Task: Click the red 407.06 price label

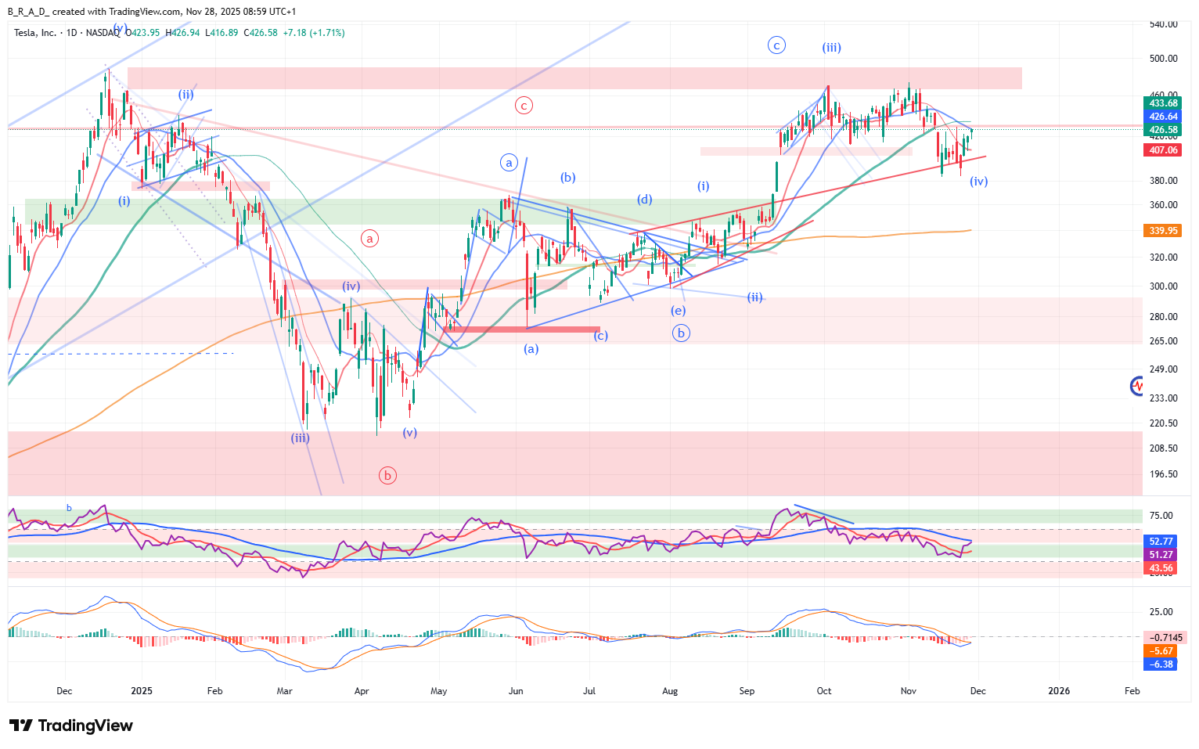Action: tap(1163, 150)
